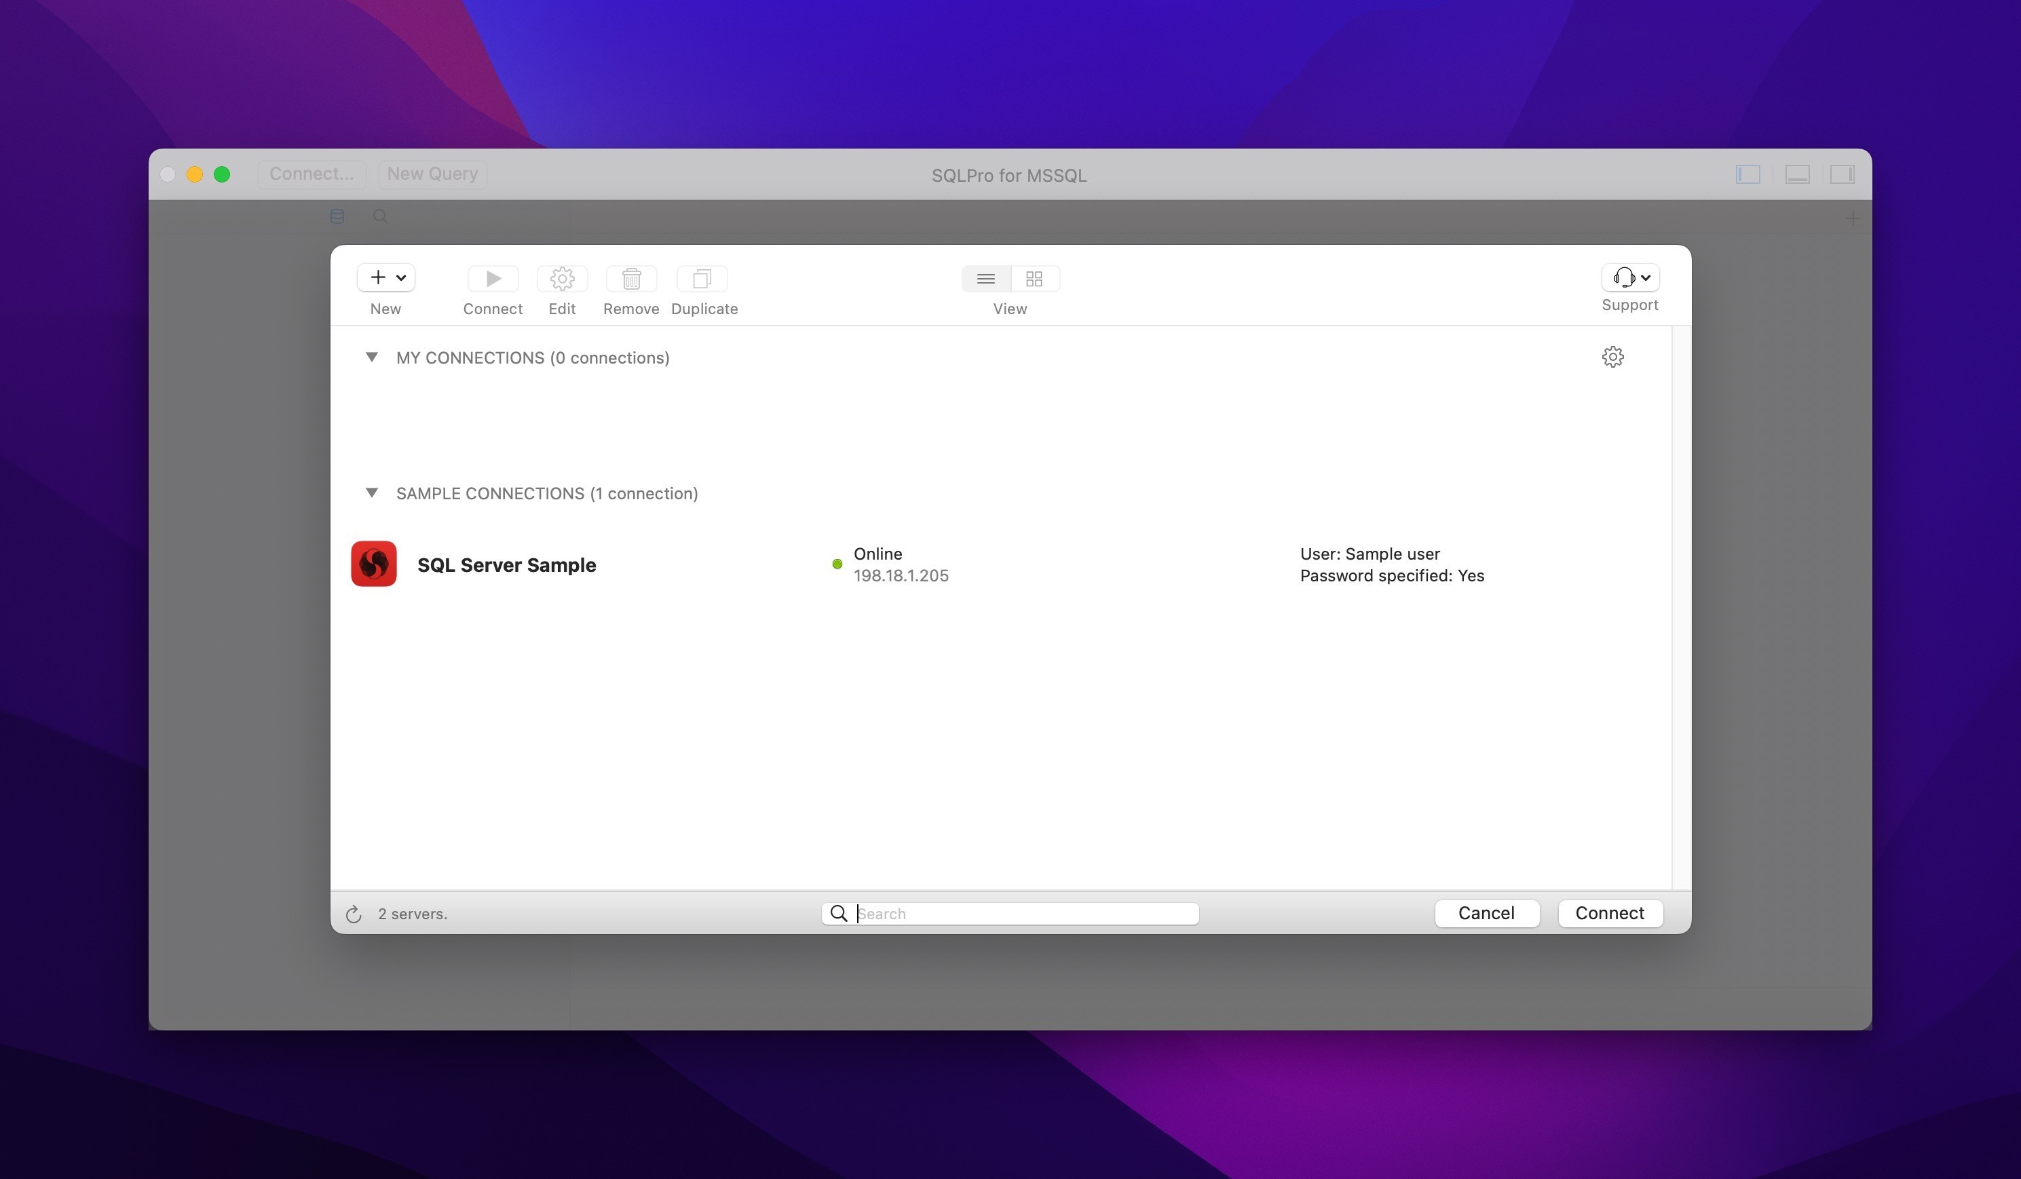
Task: Toggle the left sidebar panel
Action: point(1748,174)
